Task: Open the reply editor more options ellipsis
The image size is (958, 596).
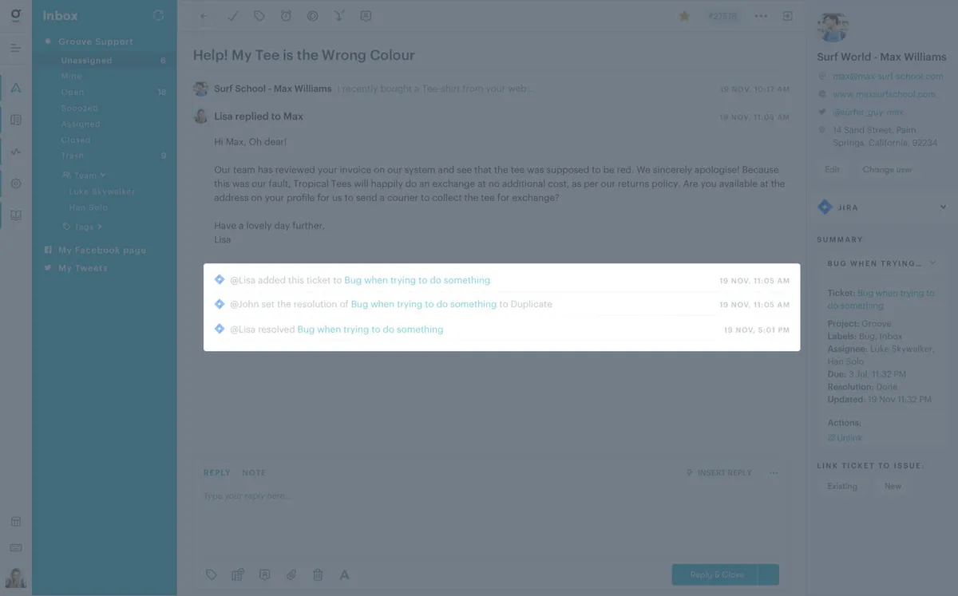Action: pyautogui.click(x=774, y=473)
